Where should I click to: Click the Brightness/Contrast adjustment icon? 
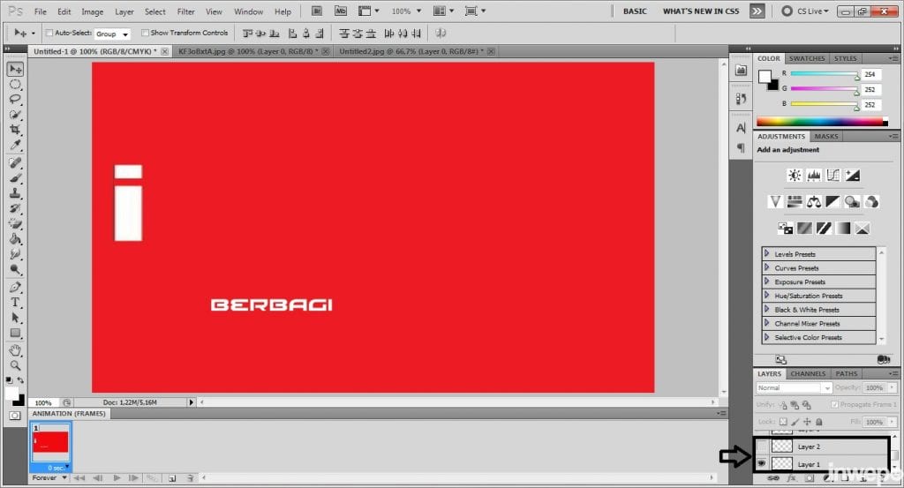click(795, 176)
